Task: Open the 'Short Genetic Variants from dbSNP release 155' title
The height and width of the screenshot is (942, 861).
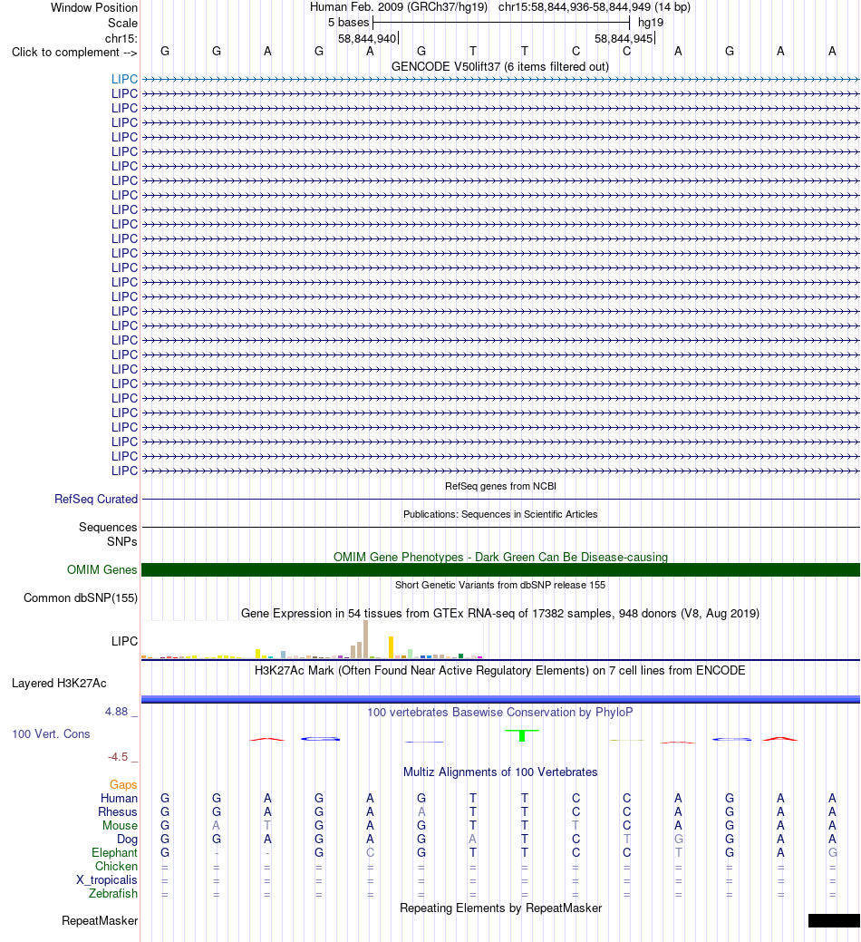Action: [500, 585]
